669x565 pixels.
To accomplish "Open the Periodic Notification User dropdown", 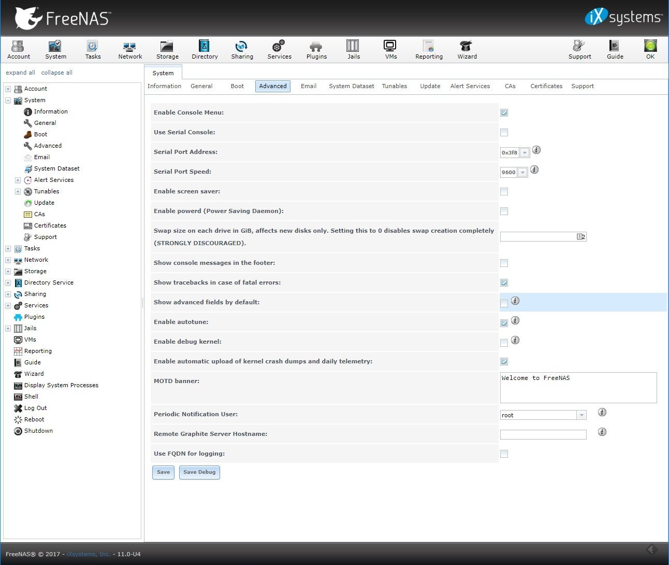I will tap(581, 415).
